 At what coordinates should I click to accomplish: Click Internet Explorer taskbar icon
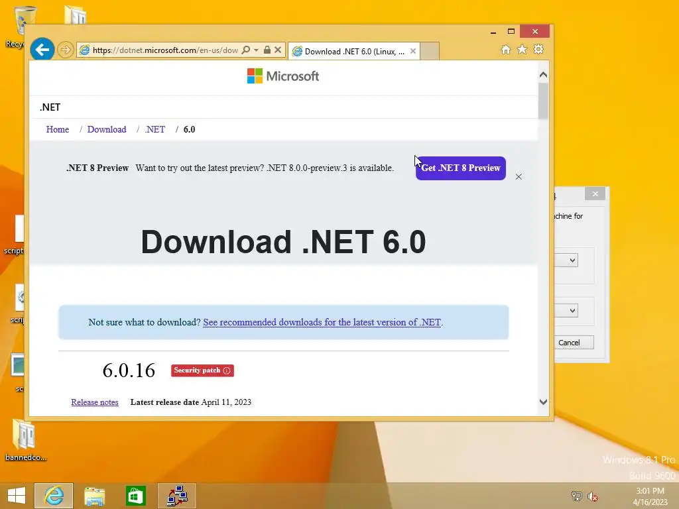pyautogui.click(x=54, y=496)
